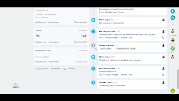
Task: Call back from the 'Выявить потребность' entry handset icon
Action: (163, 75)
